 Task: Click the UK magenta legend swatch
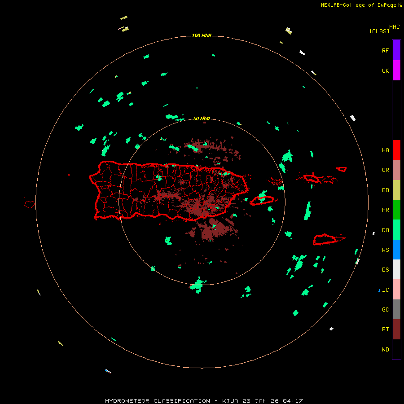click(396, 70)
